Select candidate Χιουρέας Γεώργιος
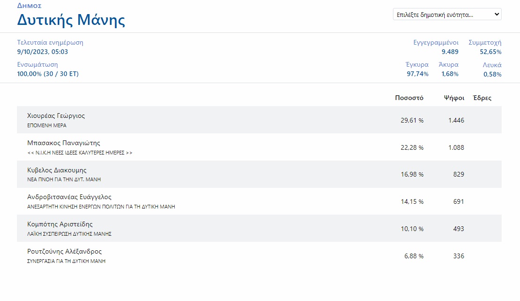 coord(56,116)
